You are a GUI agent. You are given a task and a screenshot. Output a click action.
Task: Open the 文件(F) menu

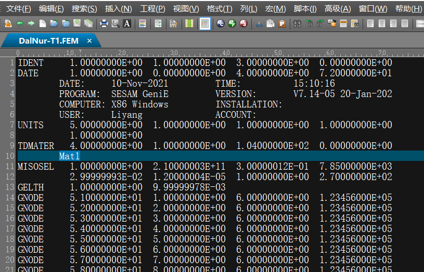(x=18, y=9)
